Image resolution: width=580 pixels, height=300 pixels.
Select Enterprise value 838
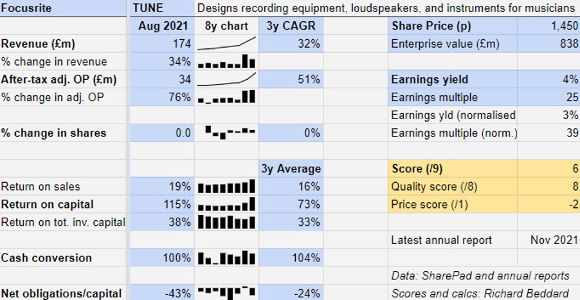(548, 44)
